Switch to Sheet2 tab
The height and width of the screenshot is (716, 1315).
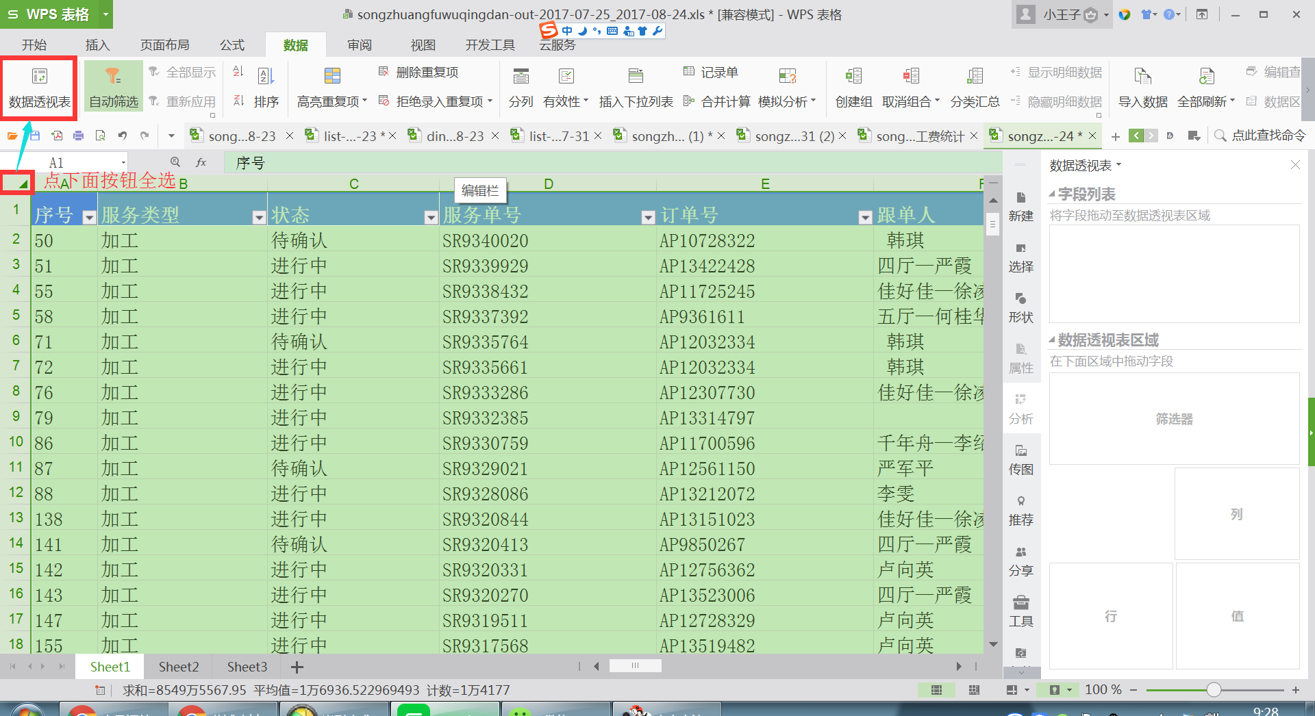pyautogui.click(x=179, y=667)
